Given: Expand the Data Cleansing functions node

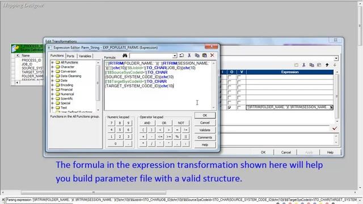Looking at the screenshot, I should point(52,76).
